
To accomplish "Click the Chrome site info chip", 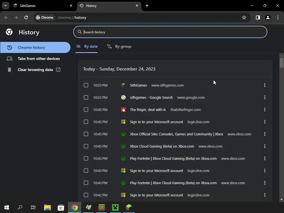I will pos(45,17).
